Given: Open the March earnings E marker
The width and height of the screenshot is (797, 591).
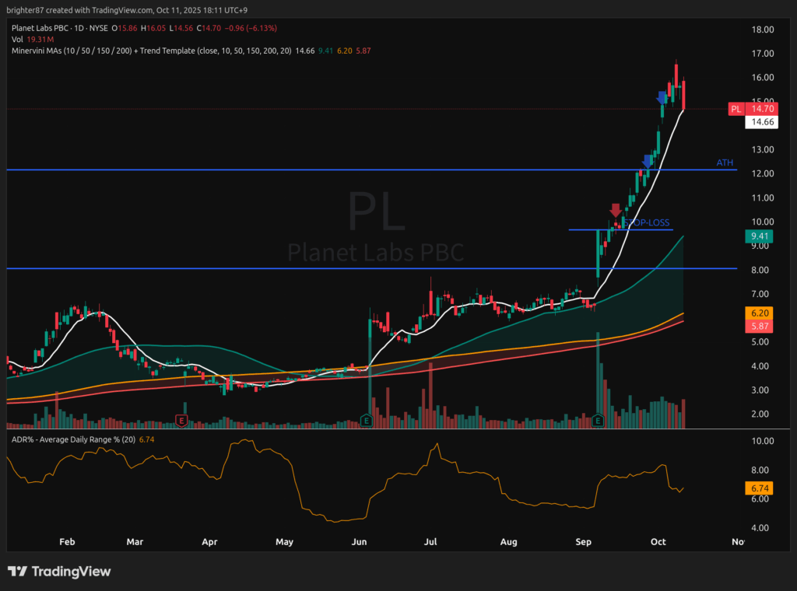Looking at the screenshot, I should point(181,421).
